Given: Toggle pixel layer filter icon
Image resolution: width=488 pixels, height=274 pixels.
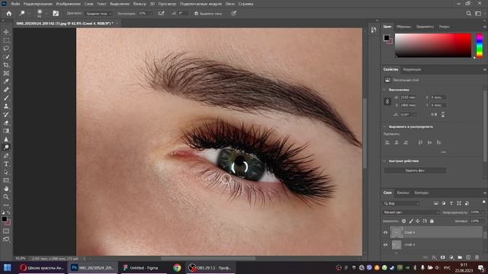Looking at the screenshot, I should 436,203.
